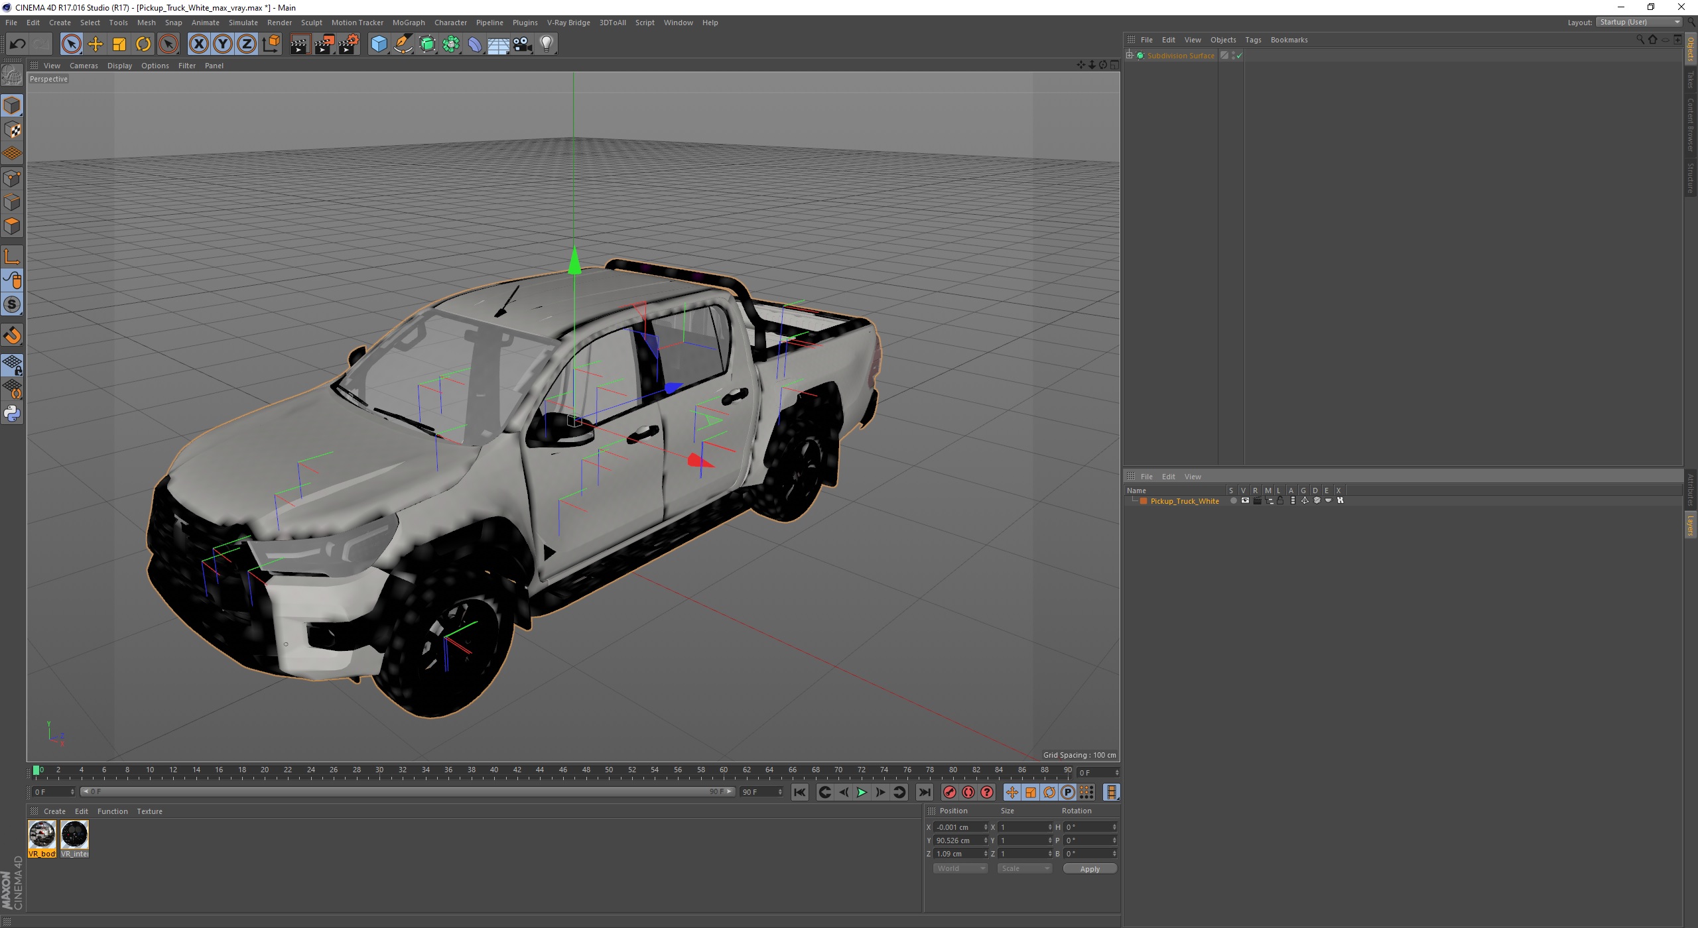
Task: Click the Apply button
Action: pyautogui.click(x=1090, y=869)
